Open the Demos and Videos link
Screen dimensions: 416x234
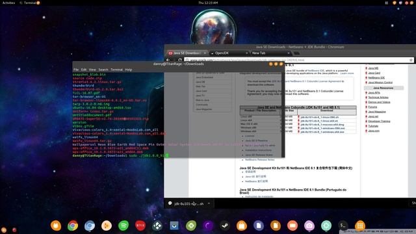pos(379,102)
